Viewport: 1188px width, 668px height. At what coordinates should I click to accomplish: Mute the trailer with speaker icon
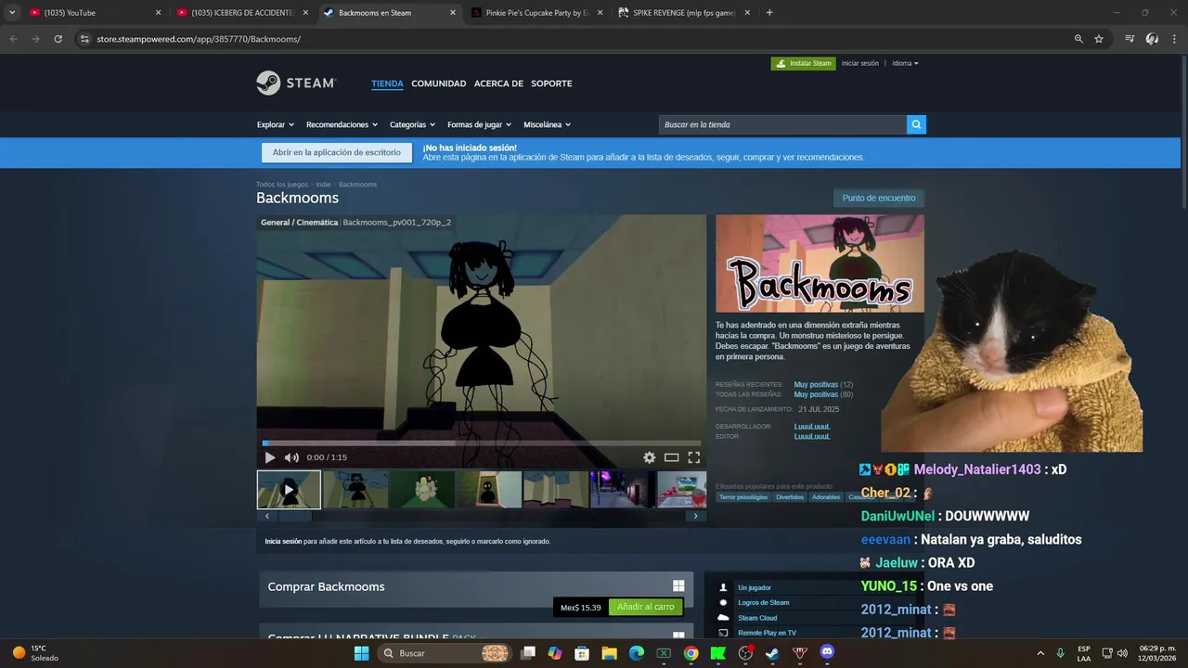pyautogui.click(x=291, y=457)
